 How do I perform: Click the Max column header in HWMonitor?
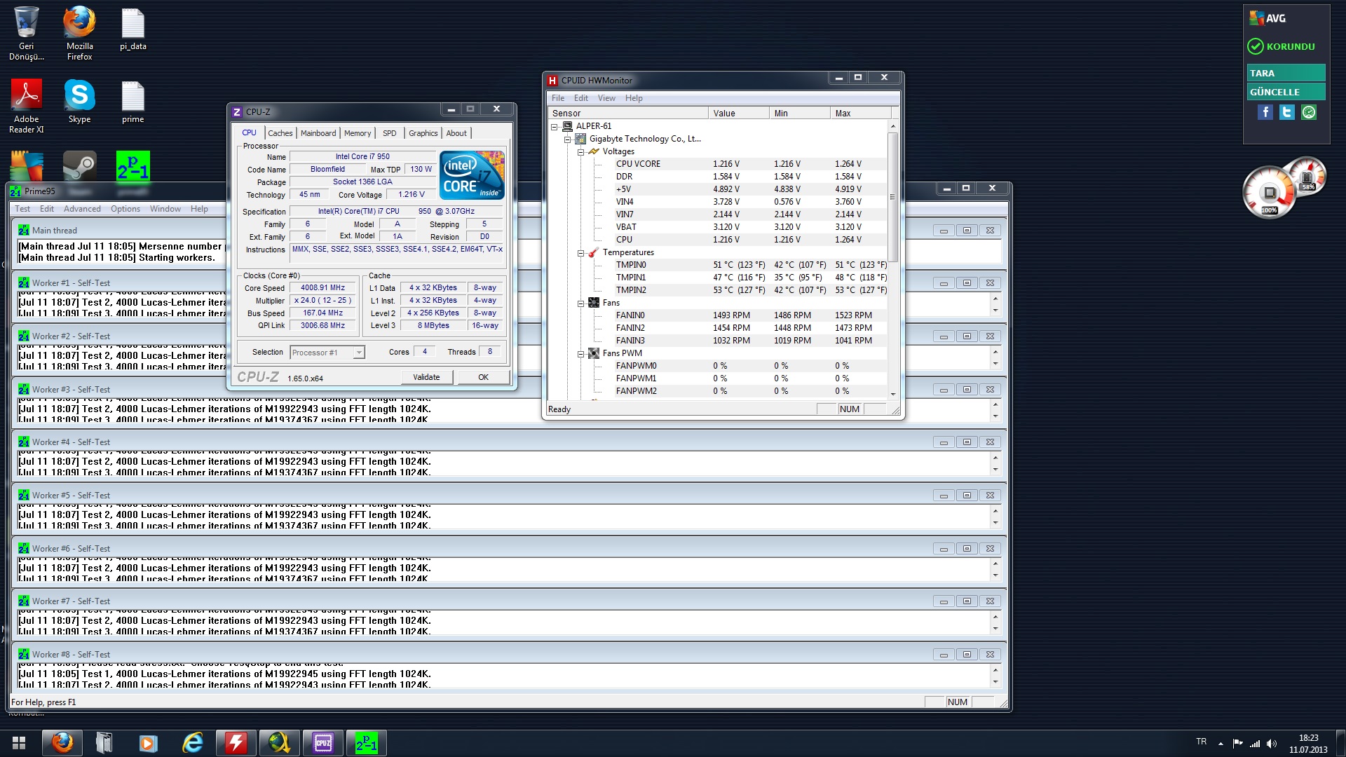860,114
